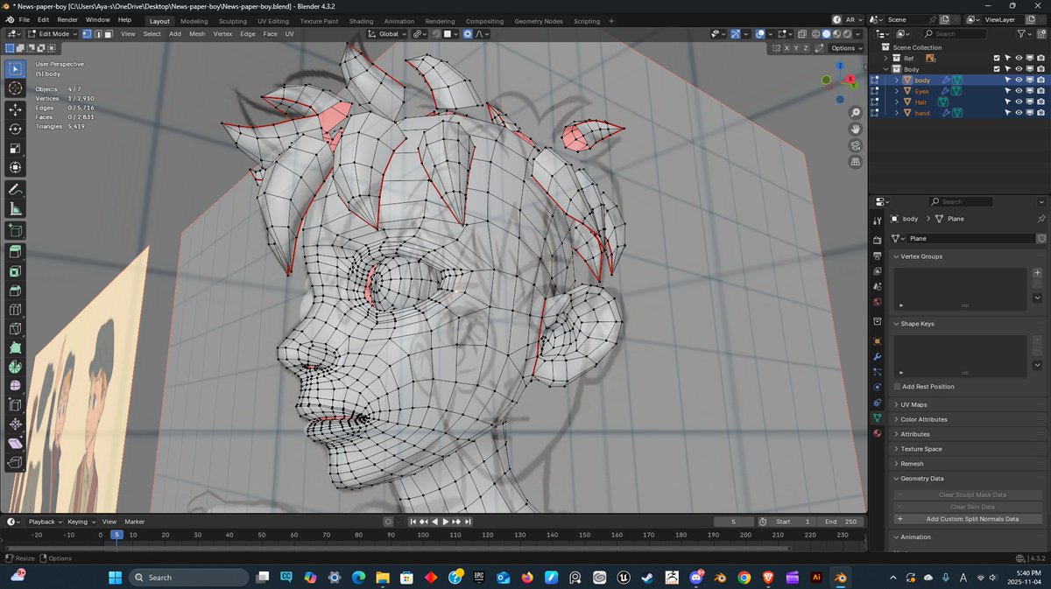Open the Mesh menu in the viewport header

pyautogui.click(x=196, y=33)
